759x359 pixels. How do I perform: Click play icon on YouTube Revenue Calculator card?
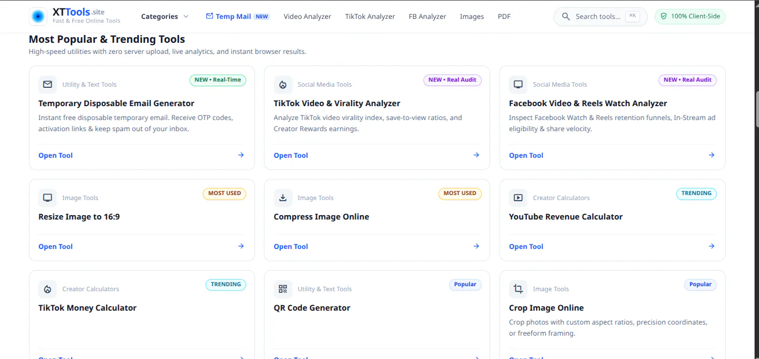point(518,198)
